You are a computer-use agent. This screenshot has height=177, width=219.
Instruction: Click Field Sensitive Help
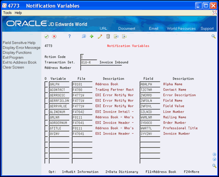click(x=19, y=43)
